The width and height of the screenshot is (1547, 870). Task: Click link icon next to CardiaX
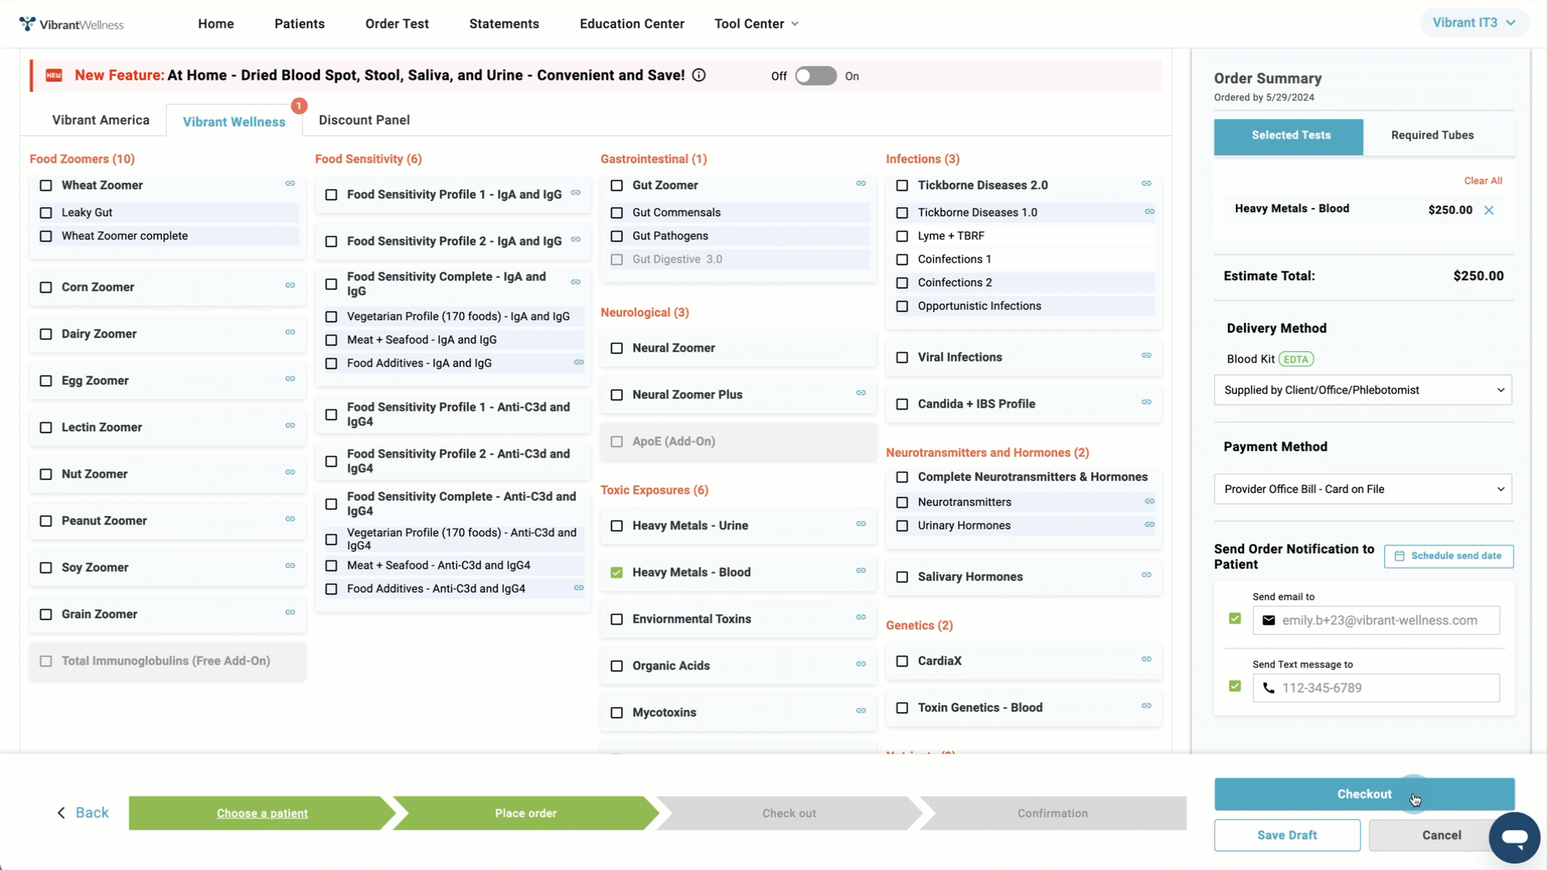pos(1147,659)
